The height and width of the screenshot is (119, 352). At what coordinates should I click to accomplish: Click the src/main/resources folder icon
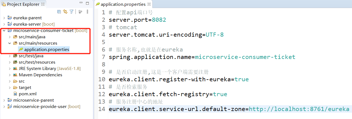pyautogui.click(x=15, y=43)
